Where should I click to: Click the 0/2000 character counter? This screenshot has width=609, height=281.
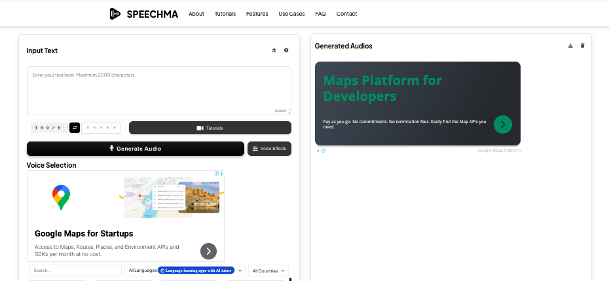click(x=280, y=111)
